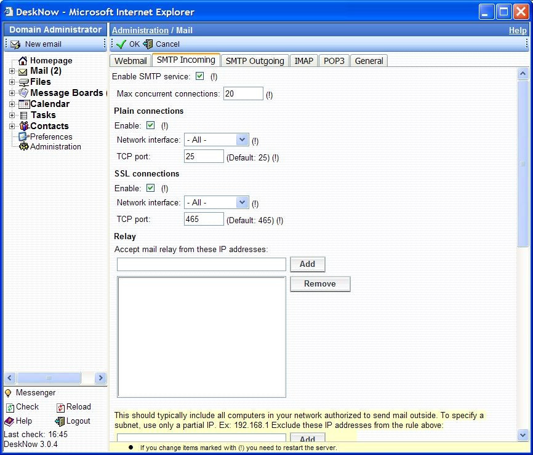
Task: Click the Messenger lightbulb icon
Action: [8, 393]
